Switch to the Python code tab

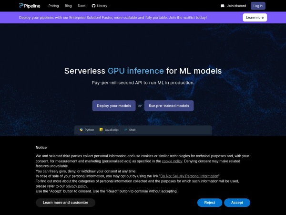87,129
